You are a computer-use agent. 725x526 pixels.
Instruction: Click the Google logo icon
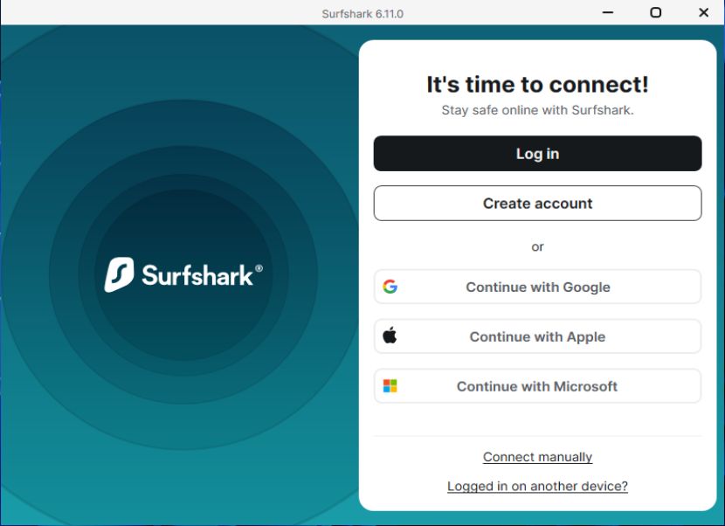click(x=390, y=287)
